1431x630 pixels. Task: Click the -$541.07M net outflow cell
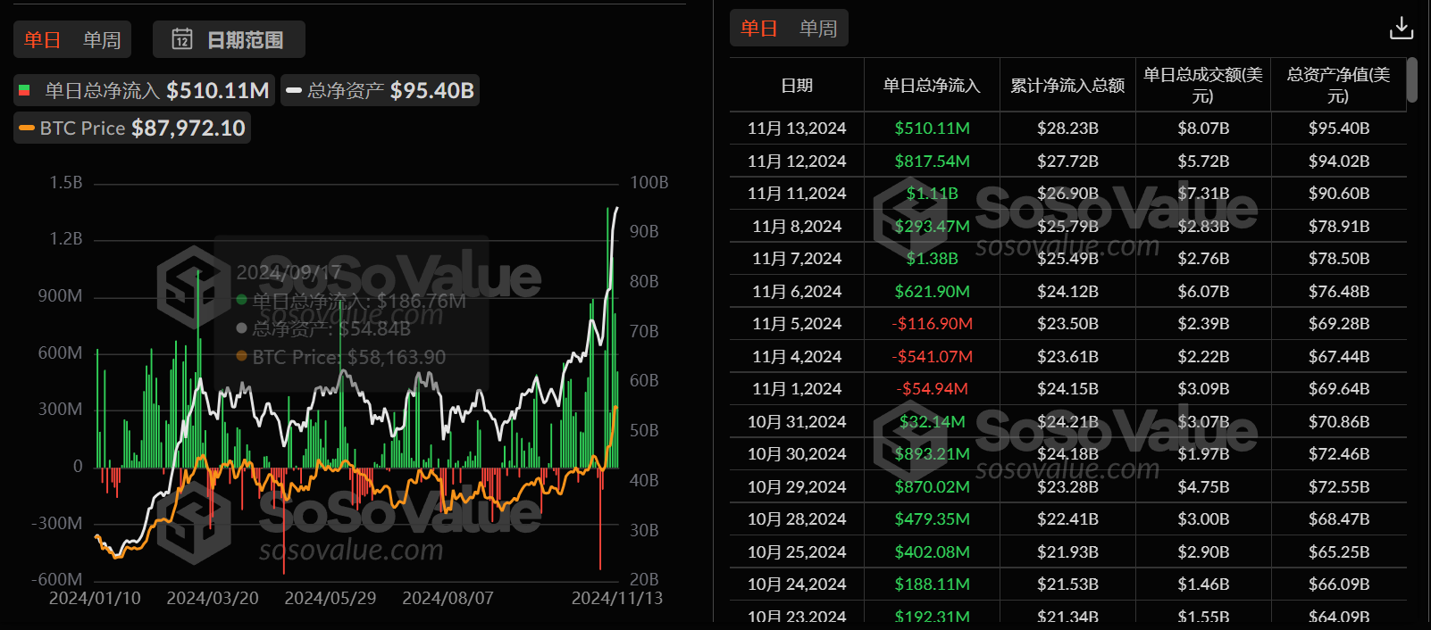coord(932,357)
